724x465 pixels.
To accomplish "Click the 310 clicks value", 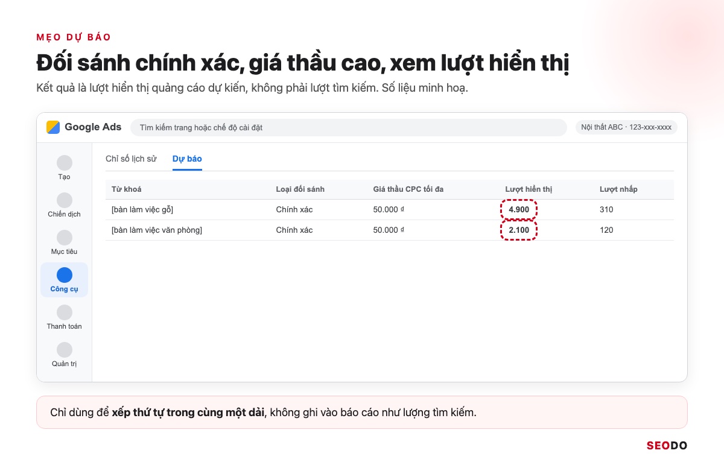I will (606, 210).
